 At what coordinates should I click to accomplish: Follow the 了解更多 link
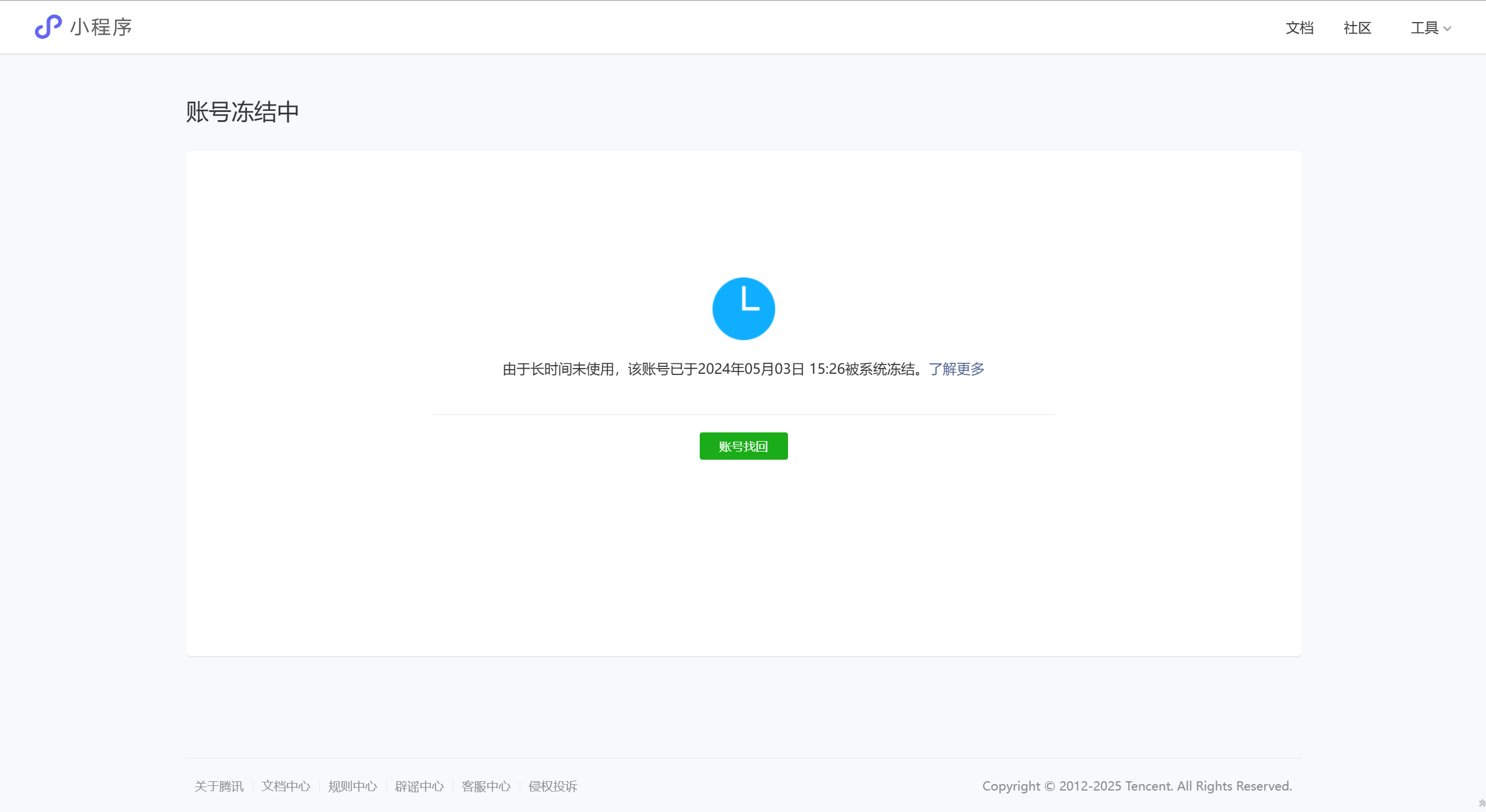point(956,369)
